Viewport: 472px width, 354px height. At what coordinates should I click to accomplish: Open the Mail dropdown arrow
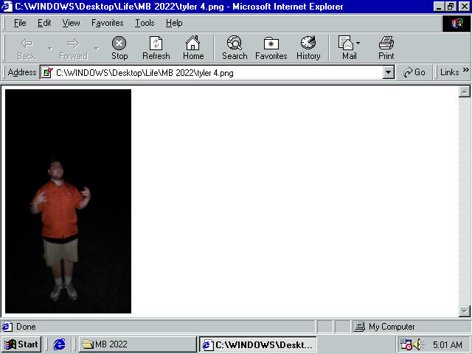[x=358, y=43]
